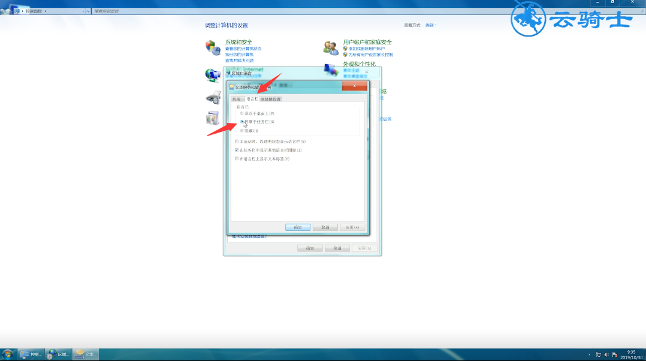Image resolution: width=646 pixels, height=361 pixels.
Task: Click the red-flag tray icon beside the clock
Action: 615,355
